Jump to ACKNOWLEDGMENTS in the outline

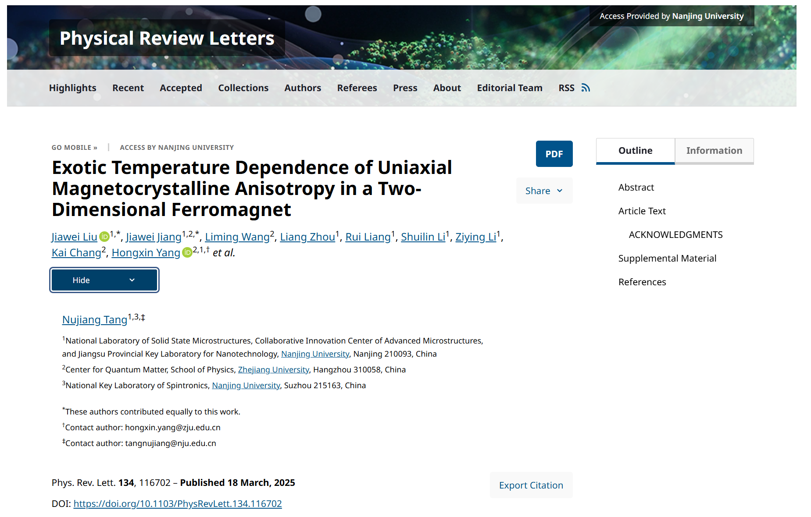(675, 235)
